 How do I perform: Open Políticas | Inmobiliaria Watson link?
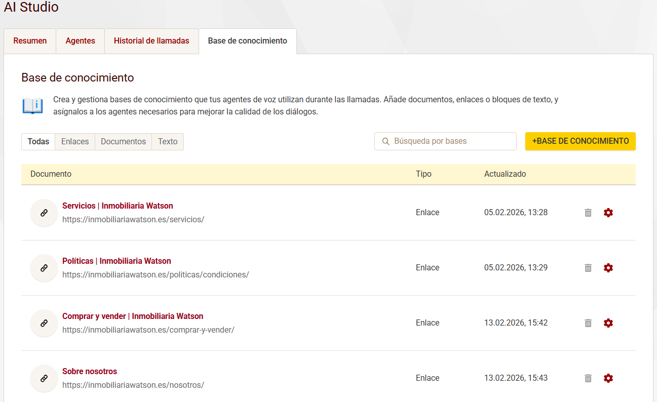(x=117, y=261)
